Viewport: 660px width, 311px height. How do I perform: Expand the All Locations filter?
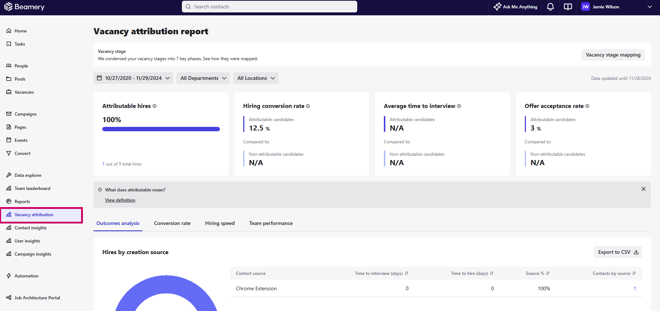(256, 78)
